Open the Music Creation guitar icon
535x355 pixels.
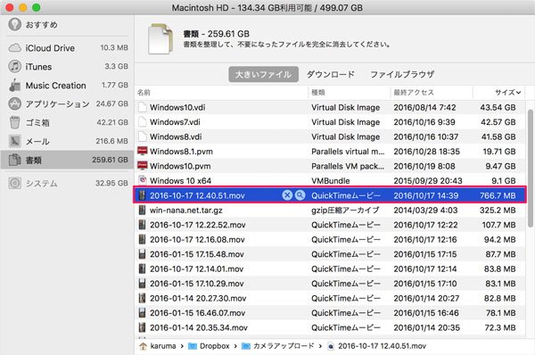14,85
